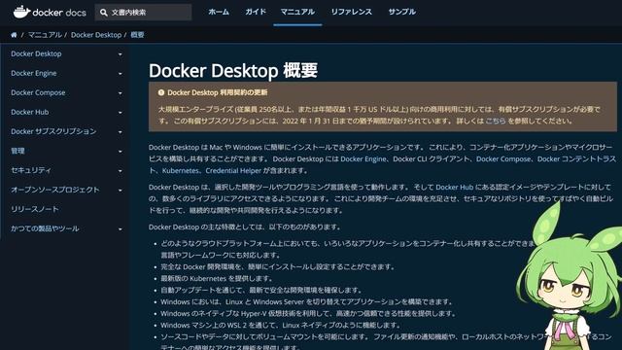Follow the Docker Compose link in the paragraph
This screenshot has width=622, height=350.
[503, 158]
